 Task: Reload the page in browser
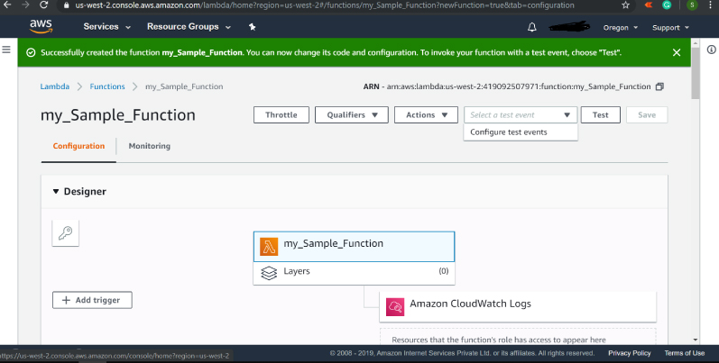[x=43, y=5]
